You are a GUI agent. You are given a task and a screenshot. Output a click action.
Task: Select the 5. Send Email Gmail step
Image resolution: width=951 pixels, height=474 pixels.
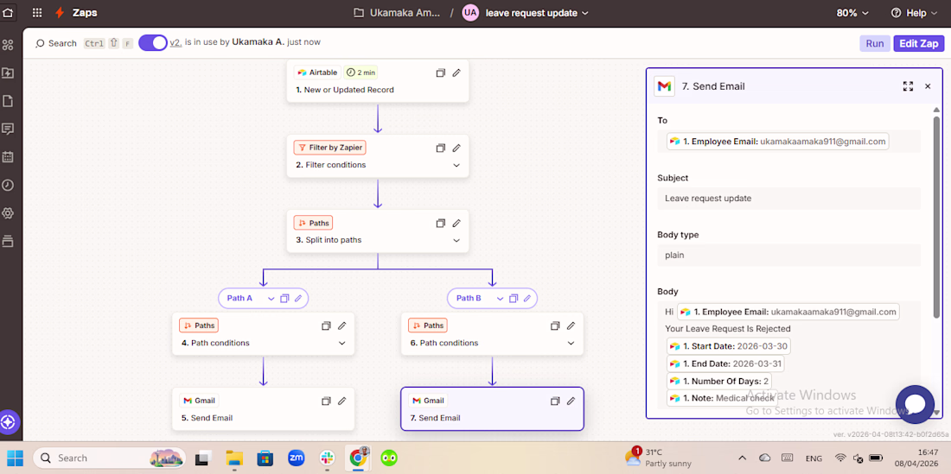tap(263, 409)
